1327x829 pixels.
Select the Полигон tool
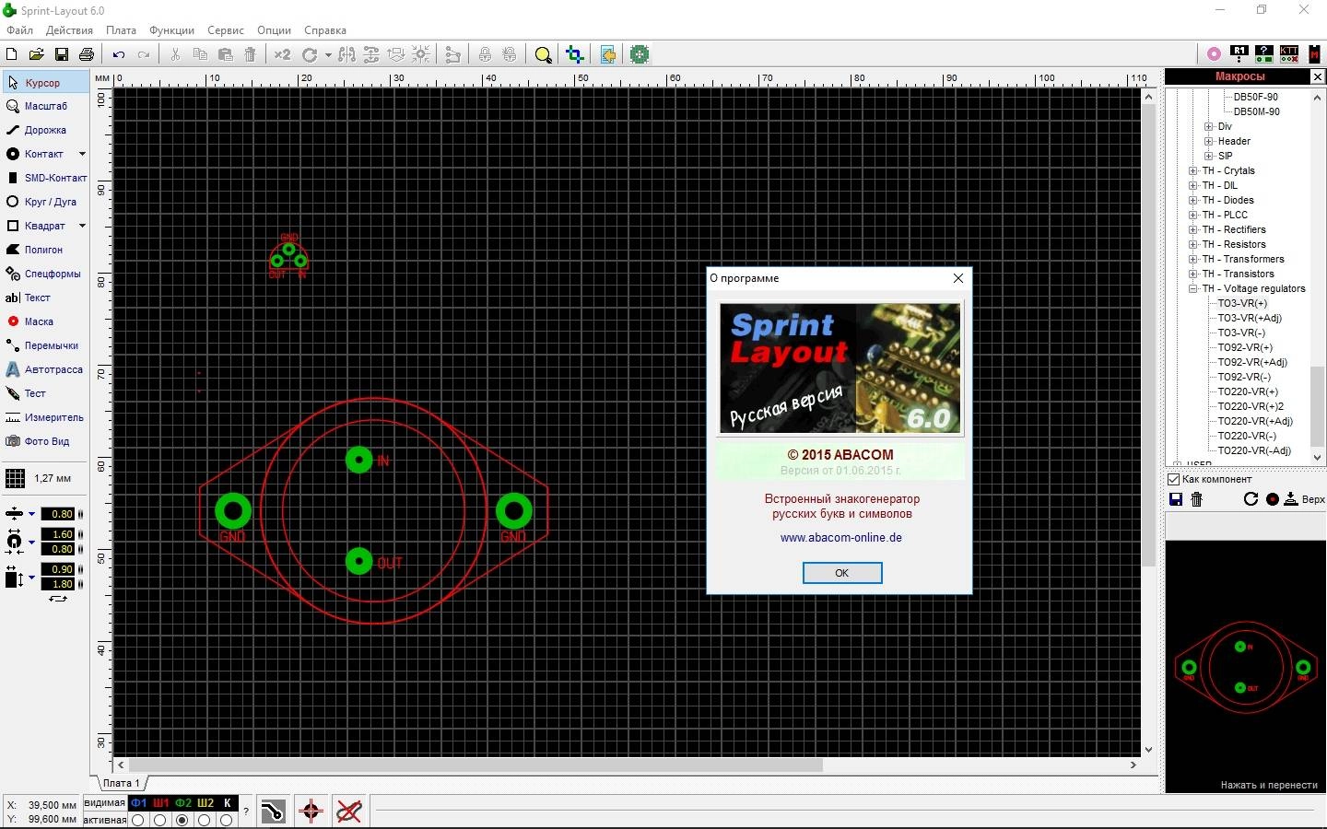(46, 250)
